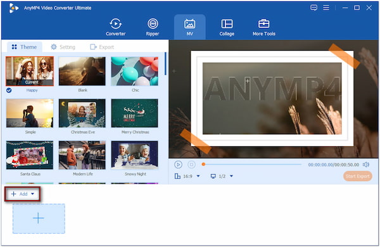Select the Simple theme thumbnail
380x247 pixels.
[x=30, y=113]
